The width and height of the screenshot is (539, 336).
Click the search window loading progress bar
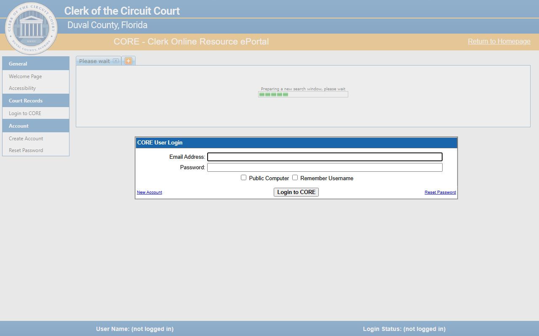[x=303, y=94]
